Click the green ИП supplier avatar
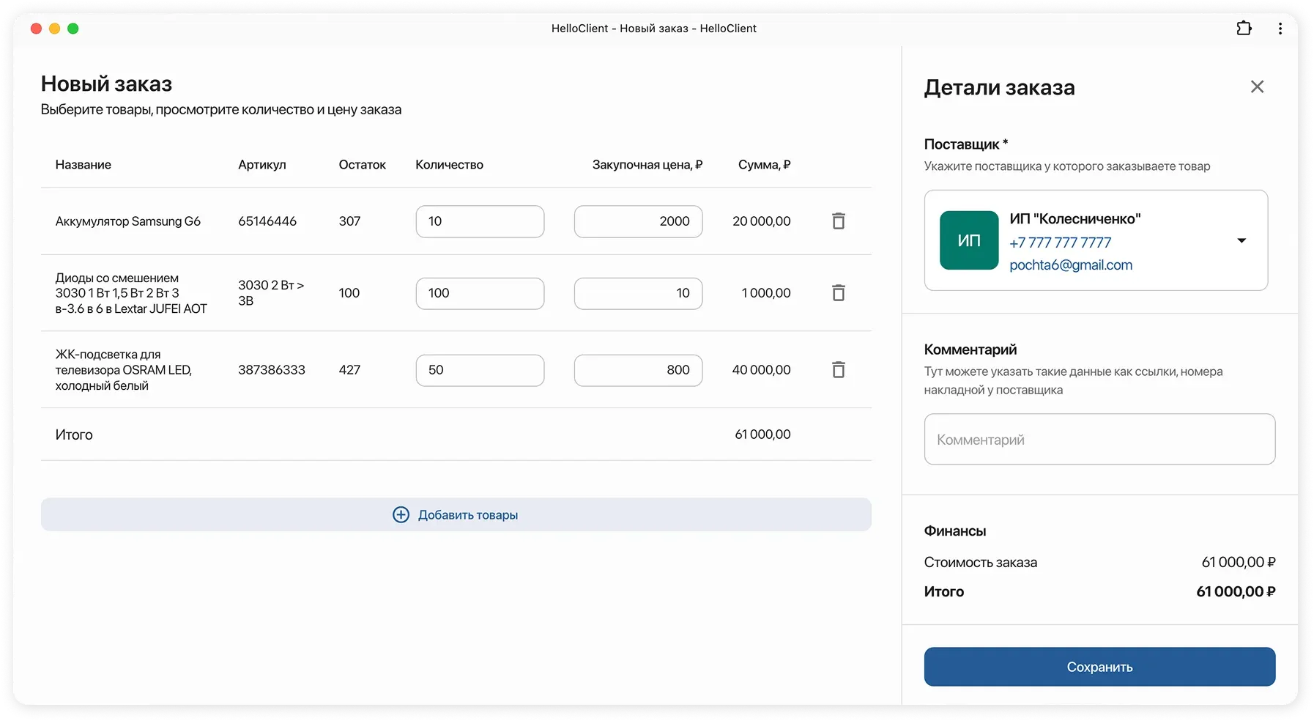 [x=968, y=240]
